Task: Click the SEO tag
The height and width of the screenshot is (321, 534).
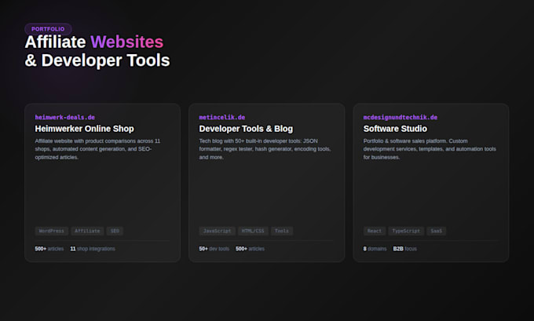Action: [115, 231]
